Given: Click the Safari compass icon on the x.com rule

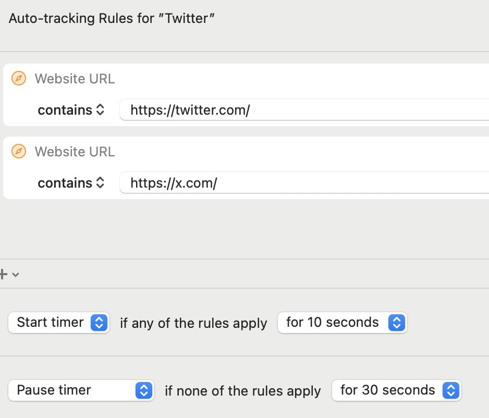Looking at the screenshot, I should (x=19, y=152).
